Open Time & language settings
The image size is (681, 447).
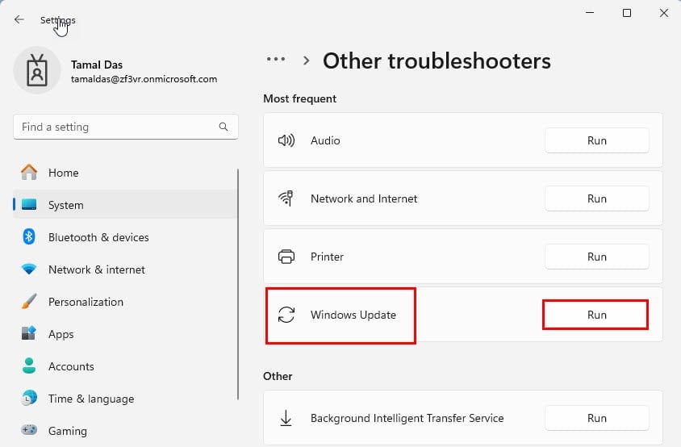(x=126, y=399)
